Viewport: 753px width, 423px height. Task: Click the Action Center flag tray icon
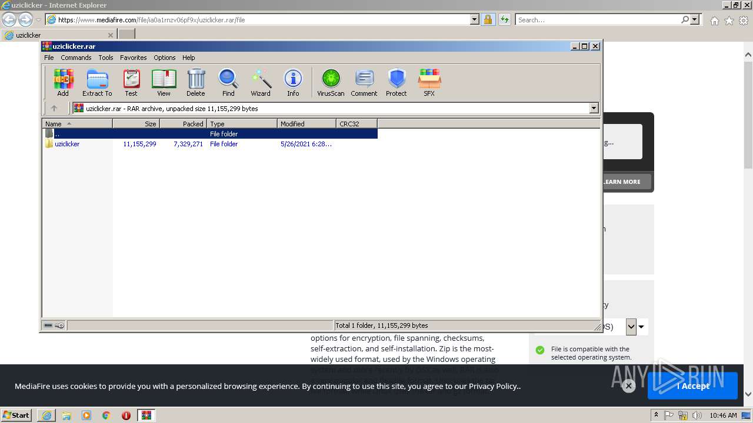click(x=669, y=415)
